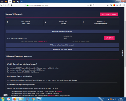Open the CoinBase link

click(x=59, y=92)
